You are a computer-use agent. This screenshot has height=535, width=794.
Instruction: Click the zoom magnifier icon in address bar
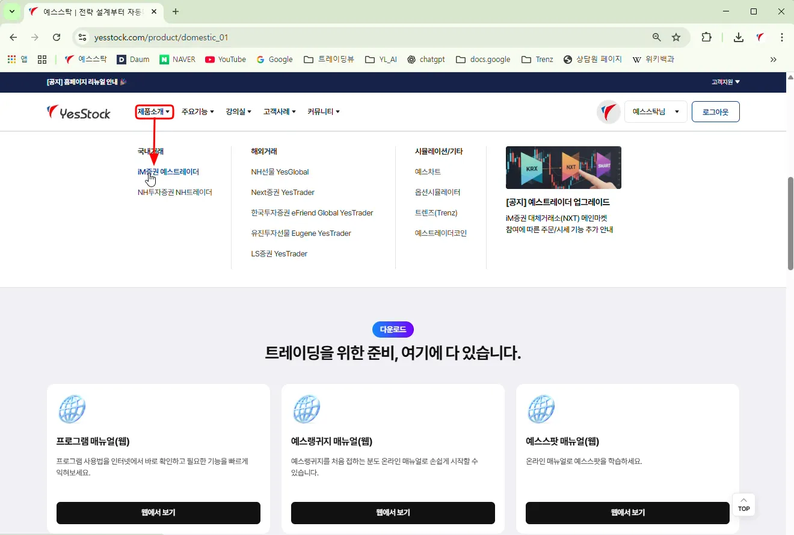pyautogui.click(x=657, y=37)
